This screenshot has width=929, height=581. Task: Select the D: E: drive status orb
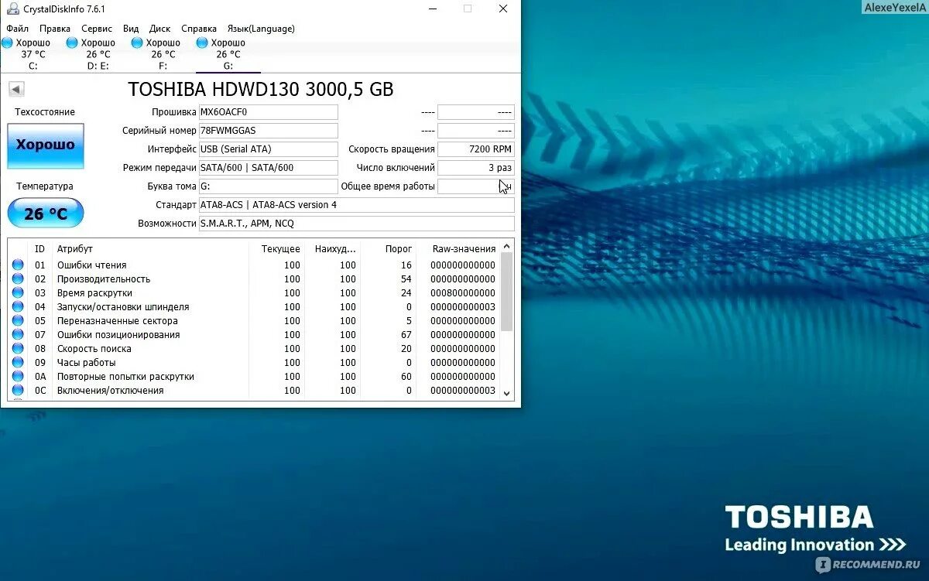[72, 43]
